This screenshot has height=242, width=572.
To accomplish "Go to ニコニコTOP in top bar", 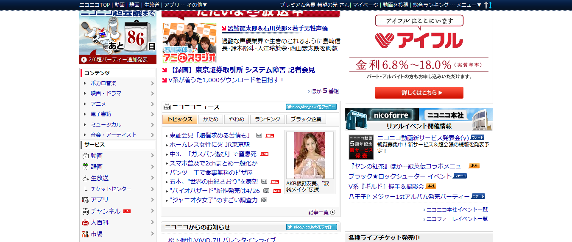I will (x=95, y=5).
